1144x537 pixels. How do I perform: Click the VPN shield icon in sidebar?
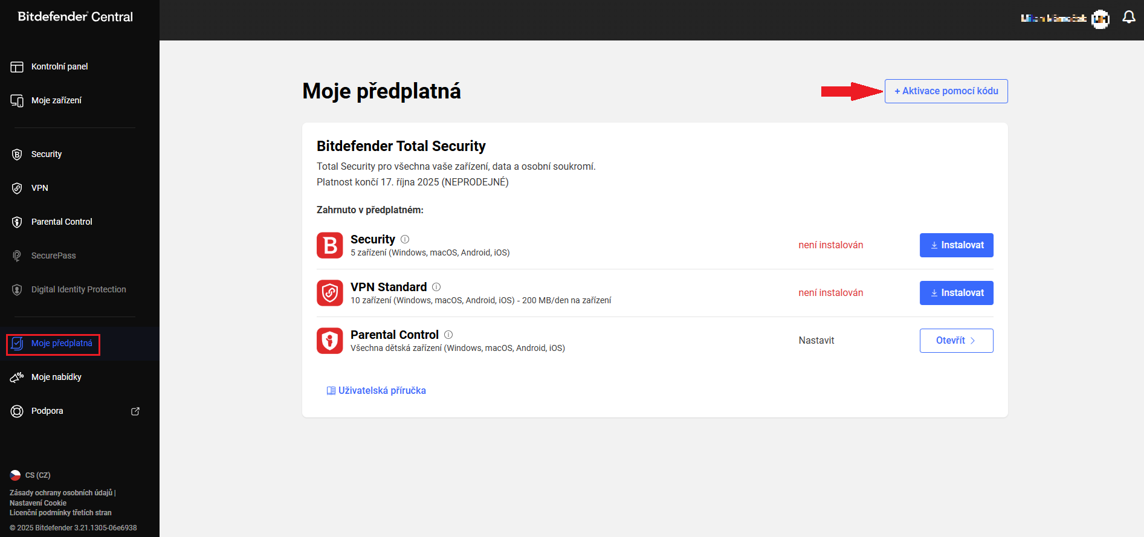pos(17,188)
